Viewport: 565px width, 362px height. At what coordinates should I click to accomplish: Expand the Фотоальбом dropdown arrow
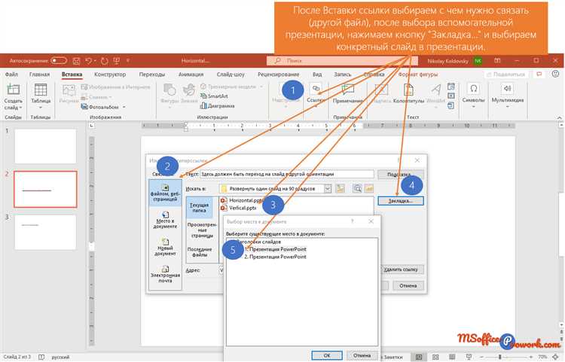[124, 107]
